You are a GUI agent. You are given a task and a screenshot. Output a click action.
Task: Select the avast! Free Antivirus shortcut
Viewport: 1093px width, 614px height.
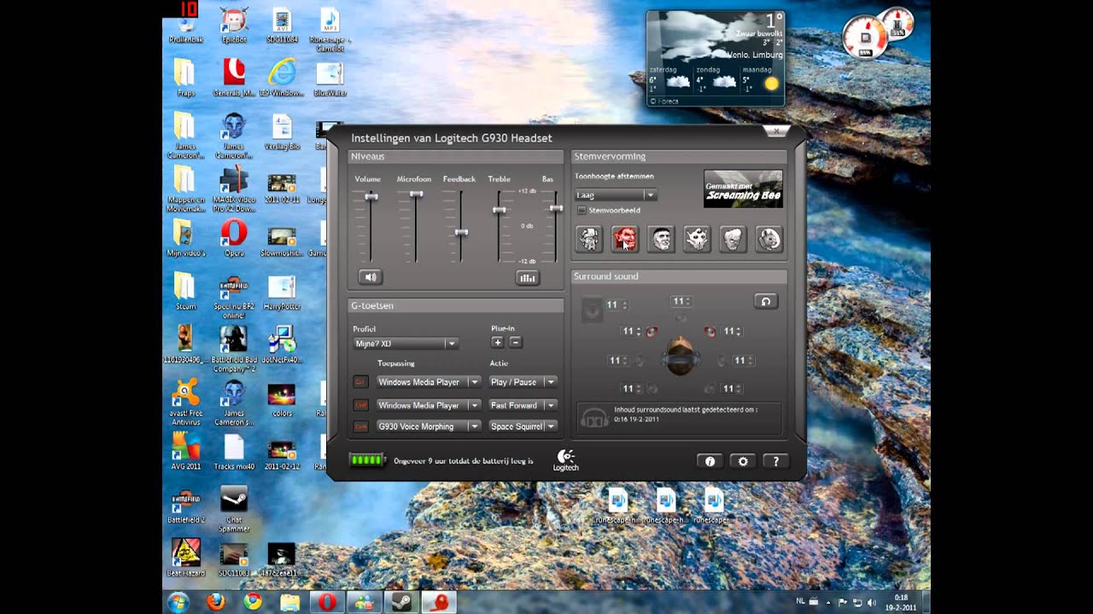[x=185, y=403]
